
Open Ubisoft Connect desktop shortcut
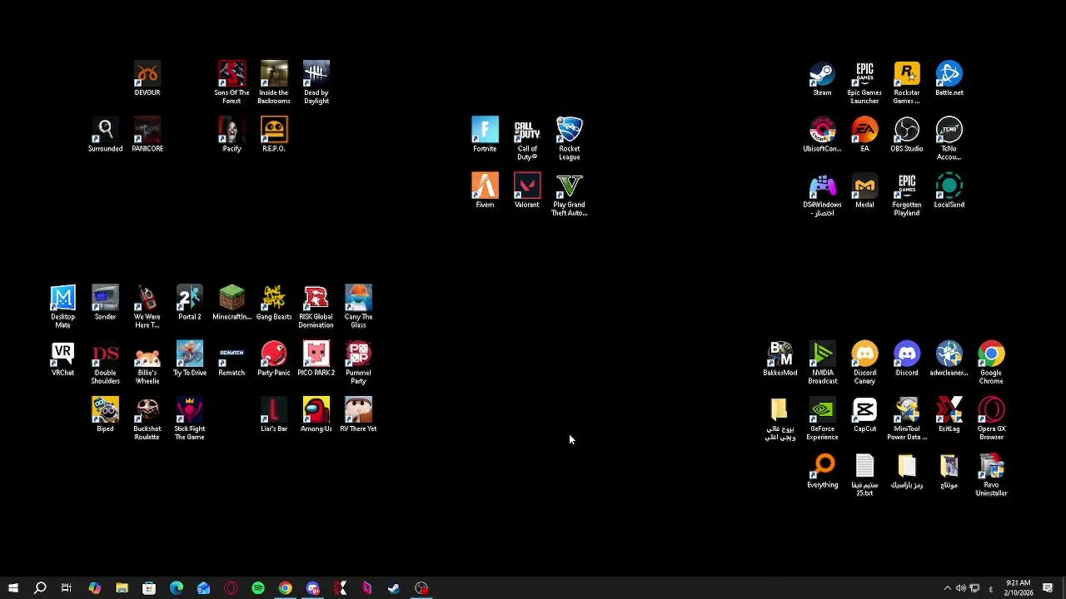pyautogui.click(x=822, y=135)
